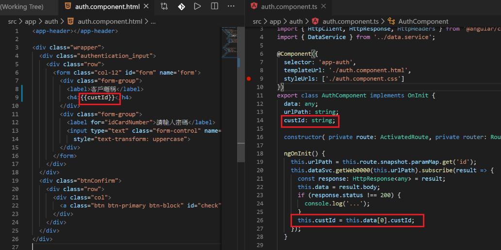Viewport: 501px width, 250px height.
Task: Close the auth.component.html tab
Action: coord(146,6)
